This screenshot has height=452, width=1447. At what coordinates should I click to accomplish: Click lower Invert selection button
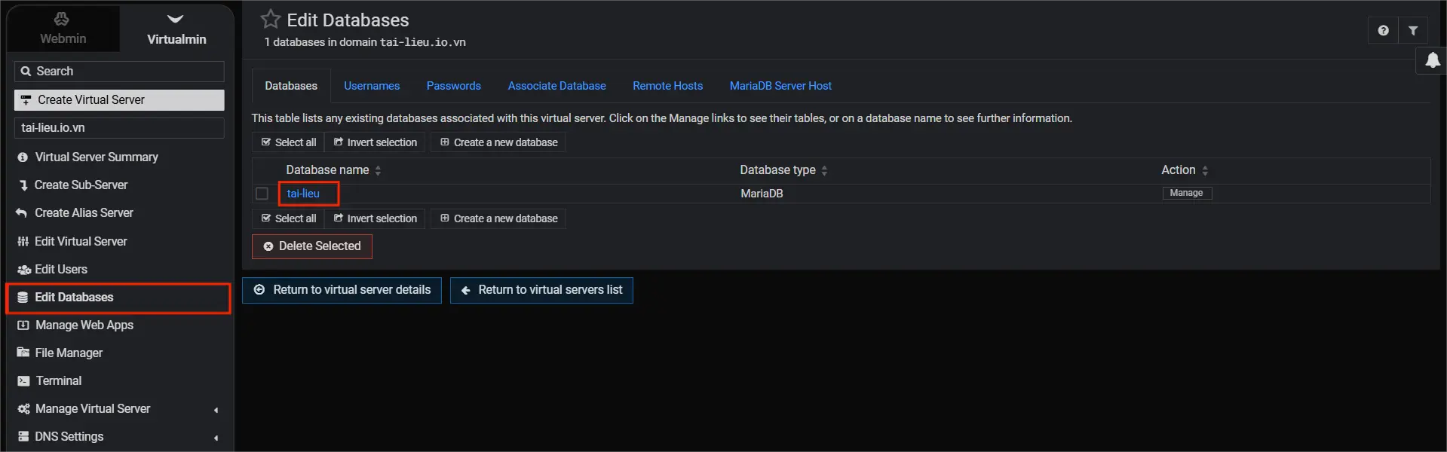(375, 218)
